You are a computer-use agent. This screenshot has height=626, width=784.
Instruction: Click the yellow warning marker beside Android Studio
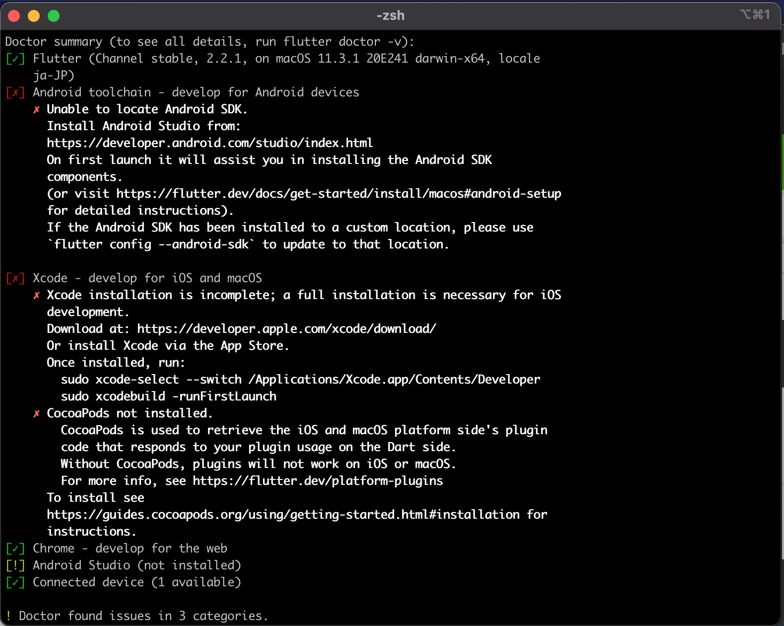click(x=15, y=565)
